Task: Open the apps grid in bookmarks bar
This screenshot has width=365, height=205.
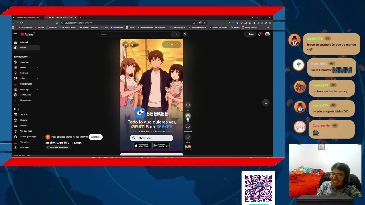Action: (x=13, y=28)
